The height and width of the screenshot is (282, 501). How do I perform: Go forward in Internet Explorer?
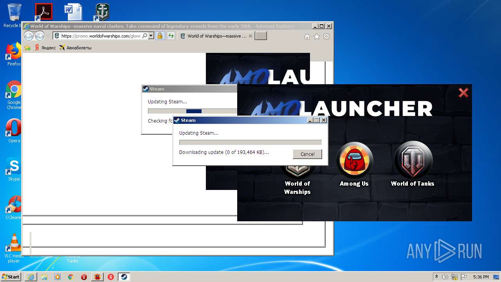pos(40,36)
